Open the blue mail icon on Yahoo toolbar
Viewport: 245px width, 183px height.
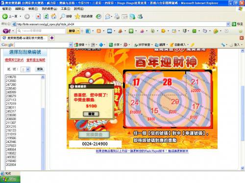[x=109, y=31]
